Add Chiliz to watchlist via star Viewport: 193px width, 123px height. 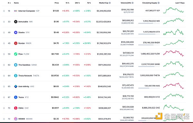4,108
